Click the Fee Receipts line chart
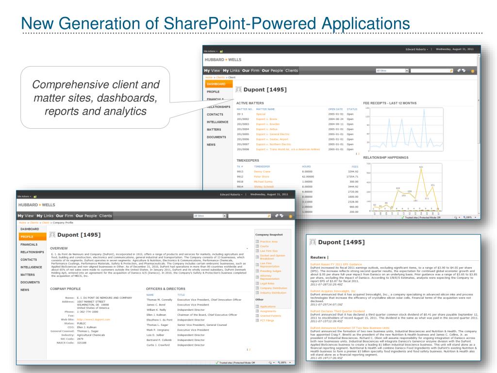This screenshot has height=373, width=497. coord(407,129)
